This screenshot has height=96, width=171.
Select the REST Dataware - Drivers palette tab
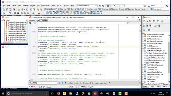click(x=116, y=9)
